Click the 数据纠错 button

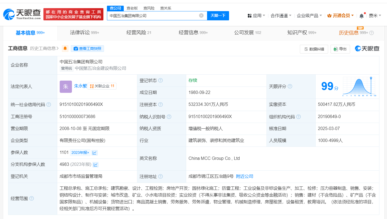(314, 49)
